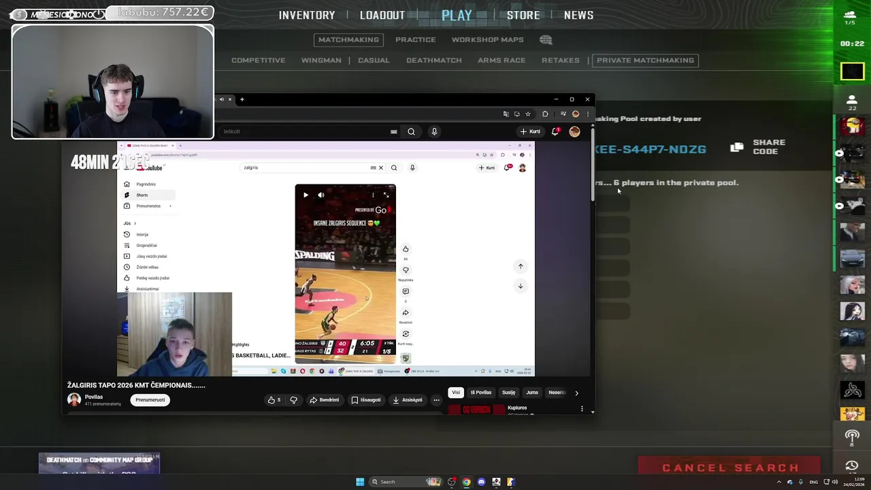871x490 pixels.
Task: Click the private pool code text
Action: pos(651,149)
